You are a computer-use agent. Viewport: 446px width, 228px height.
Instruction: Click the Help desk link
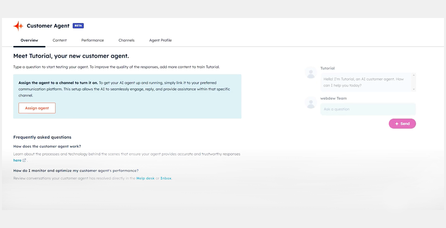[145, 178]
